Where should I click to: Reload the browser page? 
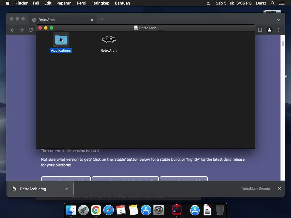point(31,30)
